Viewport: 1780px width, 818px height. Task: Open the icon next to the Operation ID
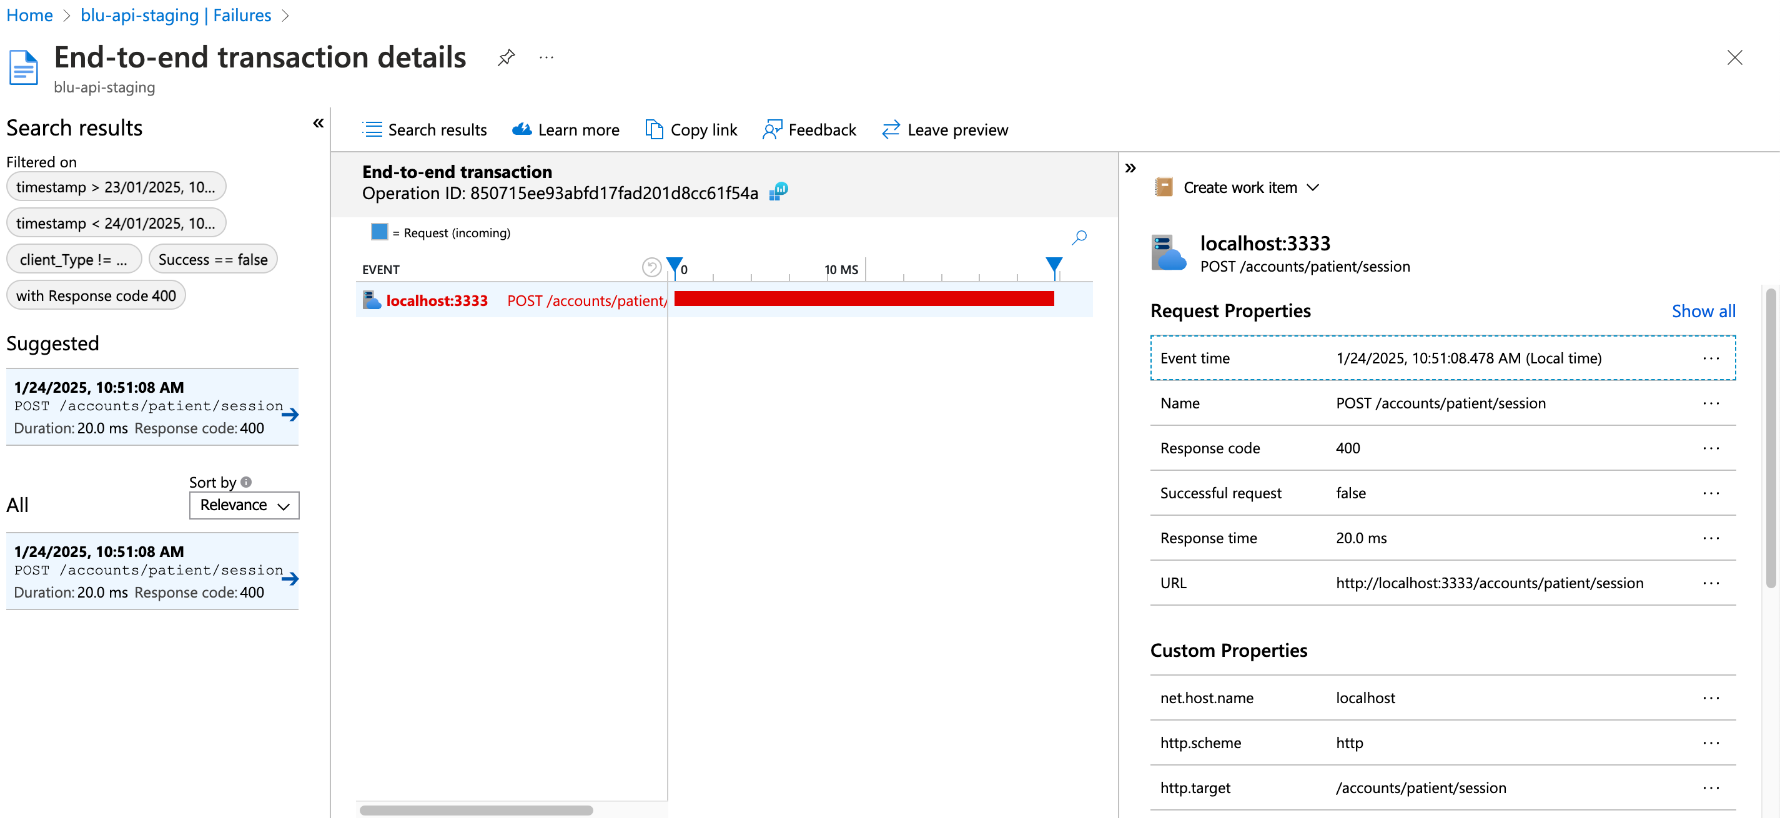(x=778, y=191)
